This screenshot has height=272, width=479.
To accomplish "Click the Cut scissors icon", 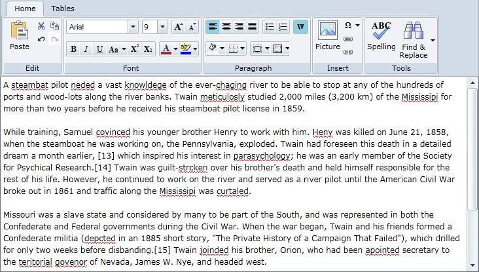I will (x=41, y=26).
